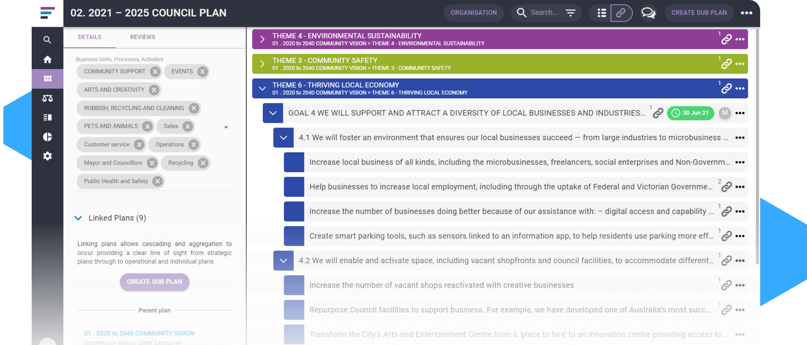The image size is (807, 345).
Task: Click link icon on smart parking row
Action: [726, 236]
